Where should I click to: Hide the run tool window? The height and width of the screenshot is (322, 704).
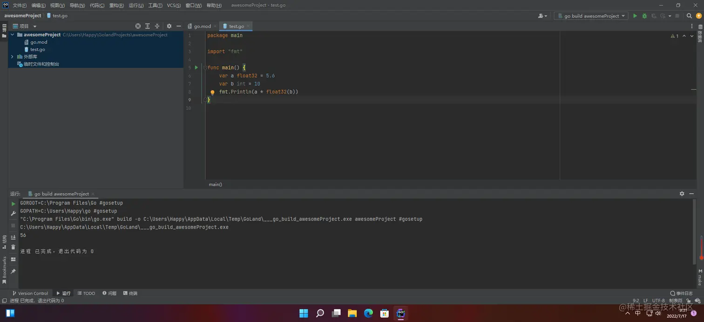[692, 194]
